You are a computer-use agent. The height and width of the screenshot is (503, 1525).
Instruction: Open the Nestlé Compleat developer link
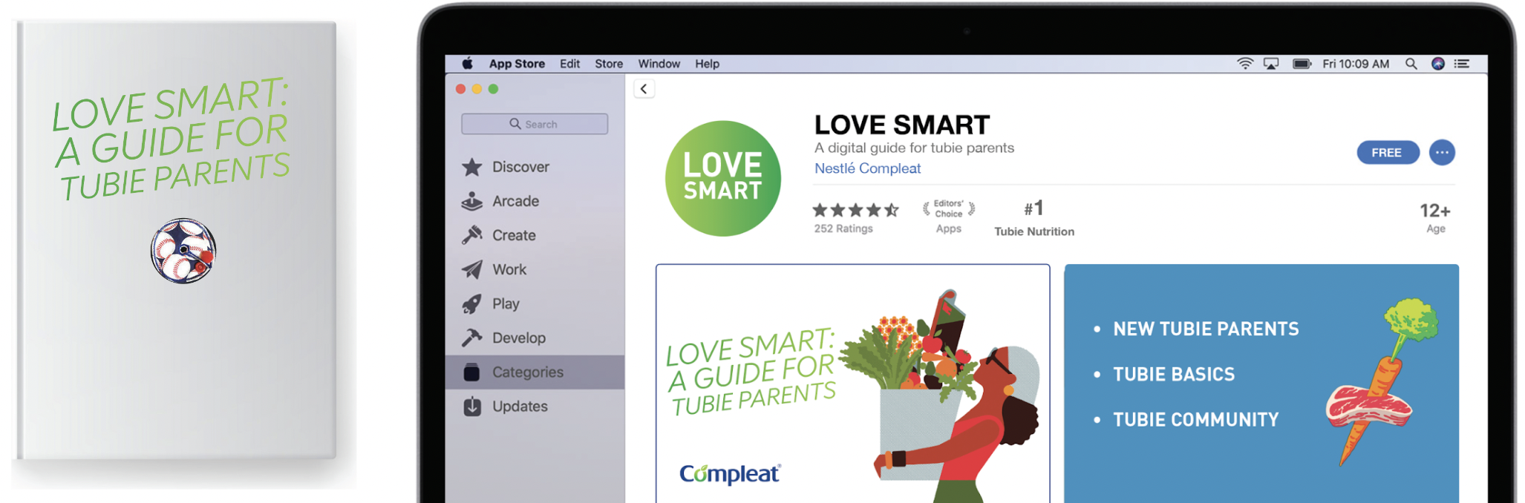pos(867,168)
